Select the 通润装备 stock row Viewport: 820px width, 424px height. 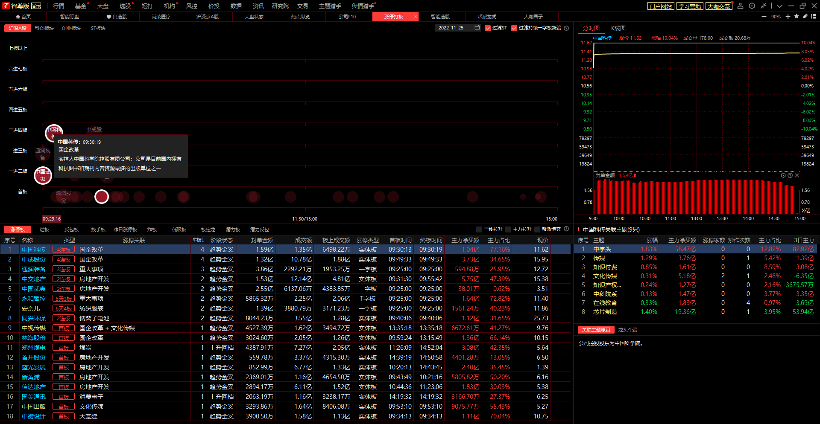click(285, 269)
